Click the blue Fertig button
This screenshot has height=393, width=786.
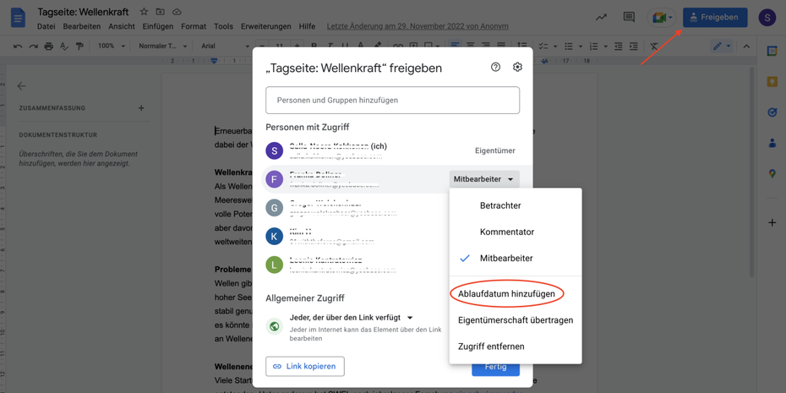(x=495, y=368)
